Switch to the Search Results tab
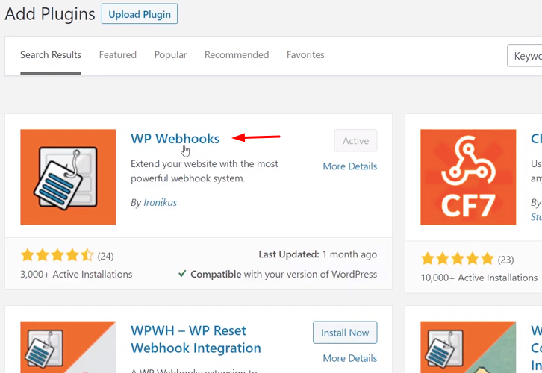The image size is (542, 373). [x=51, y=55]
